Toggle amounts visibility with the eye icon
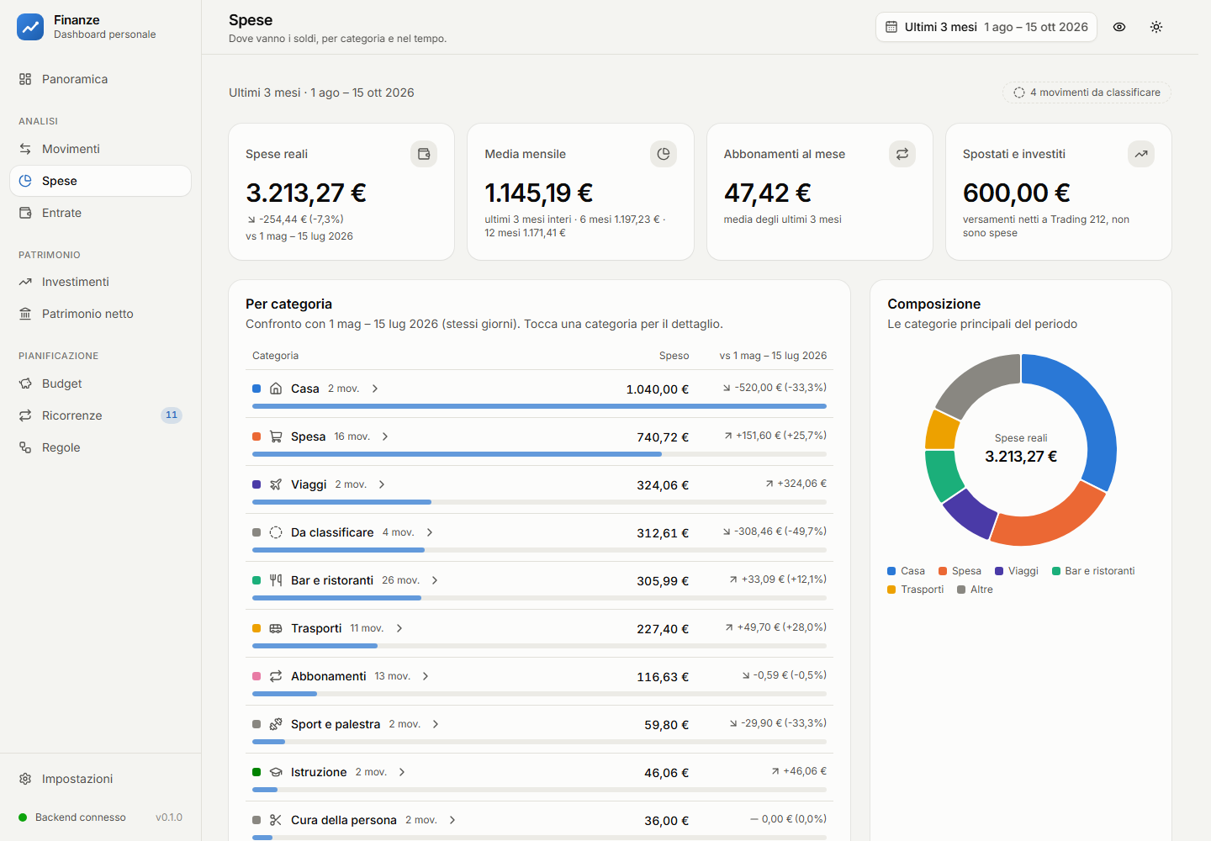Viewport: 1211px width, 841px height. coord(1119,27)
